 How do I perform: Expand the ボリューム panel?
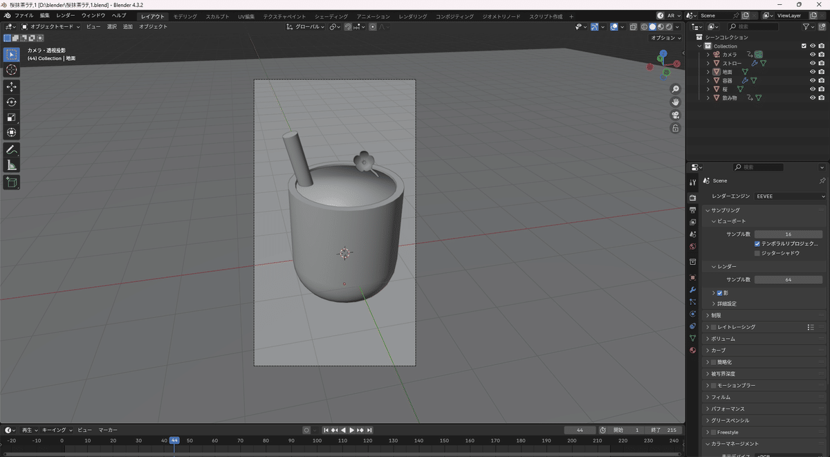coord(723,339)
